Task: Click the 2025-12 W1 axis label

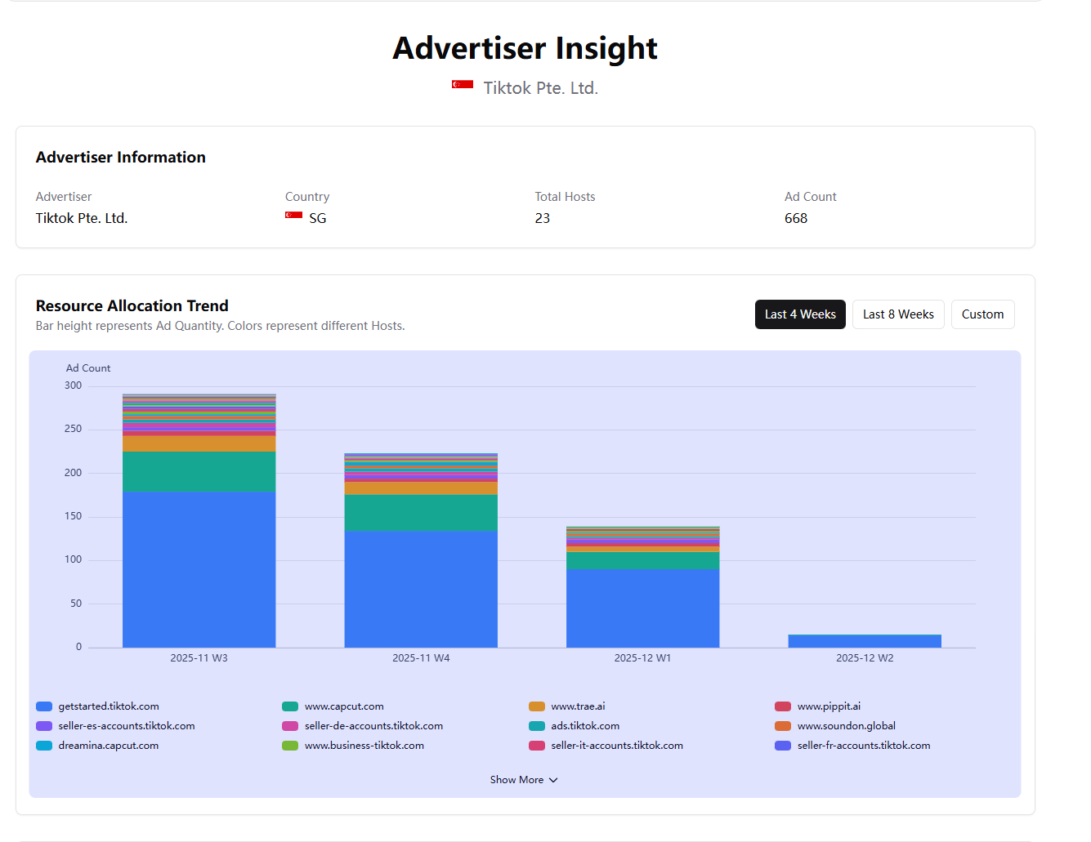Action: [643, 658]
